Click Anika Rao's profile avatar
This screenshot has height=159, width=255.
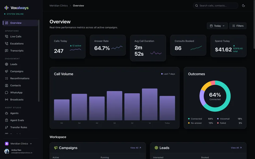point(7,151)
